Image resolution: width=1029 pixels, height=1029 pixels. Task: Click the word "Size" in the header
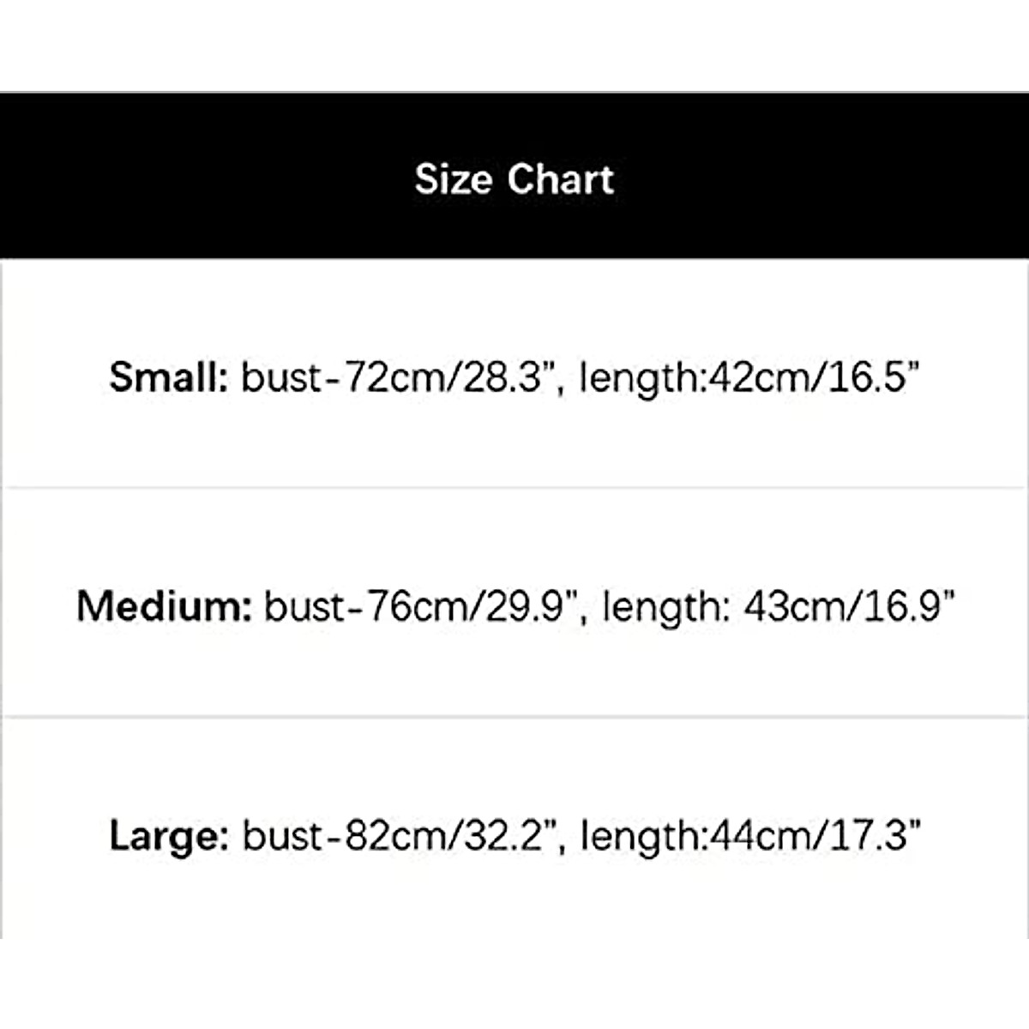point(454,179)
